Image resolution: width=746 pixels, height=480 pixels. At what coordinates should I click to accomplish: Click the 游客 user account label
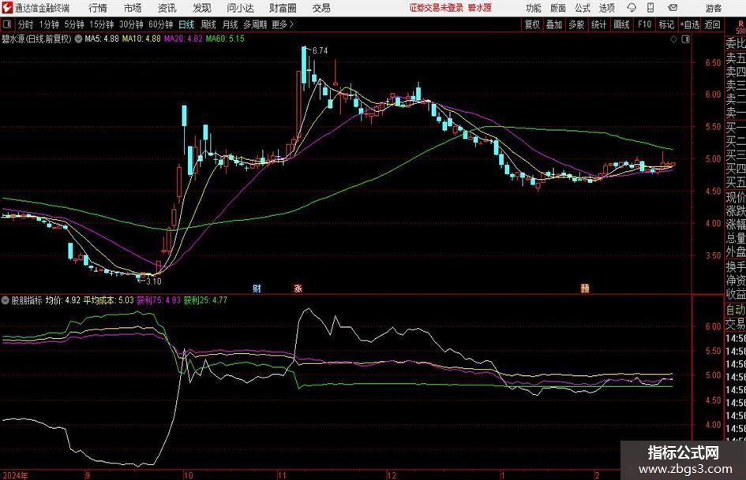(x=714, y=8)
